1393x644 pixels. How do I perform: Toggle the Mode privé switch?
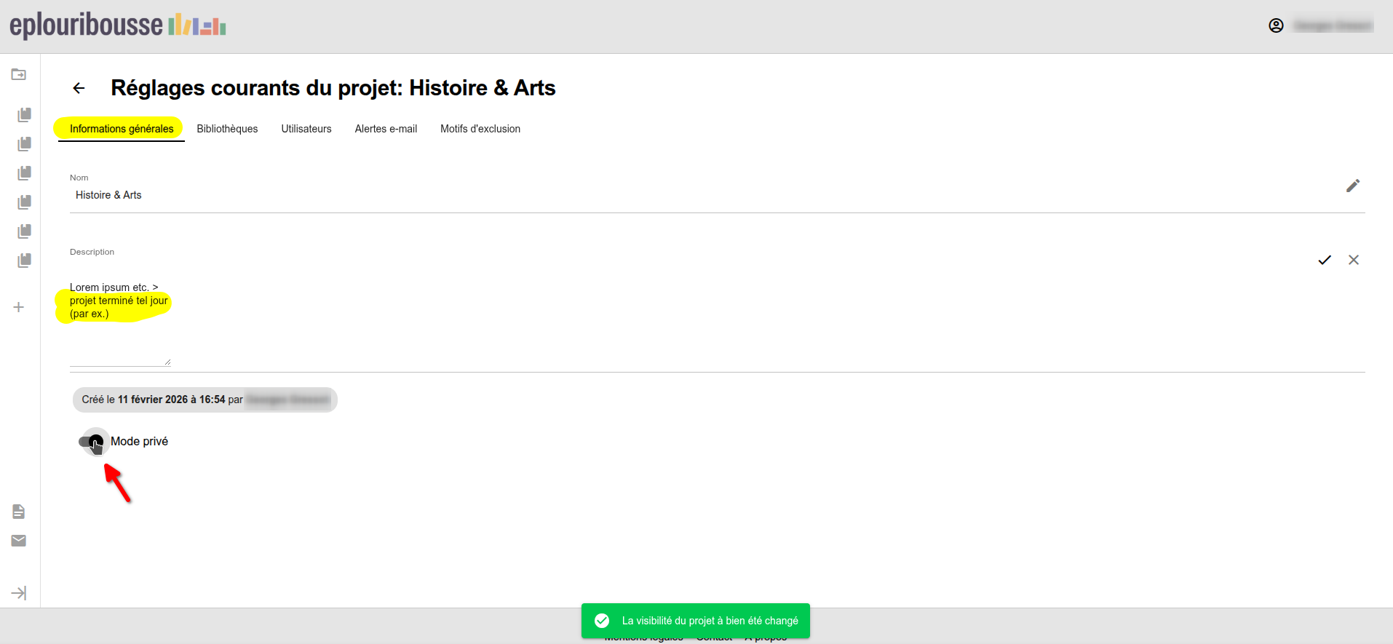pyautogui.click(x=92, y=442)
